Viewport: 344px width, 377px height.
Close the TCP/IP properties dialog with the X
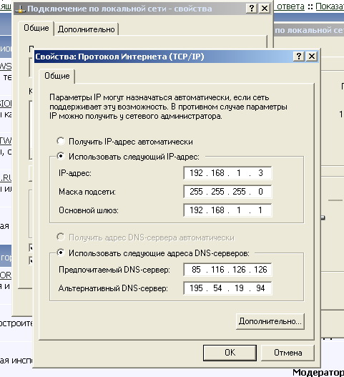[312, 57]
